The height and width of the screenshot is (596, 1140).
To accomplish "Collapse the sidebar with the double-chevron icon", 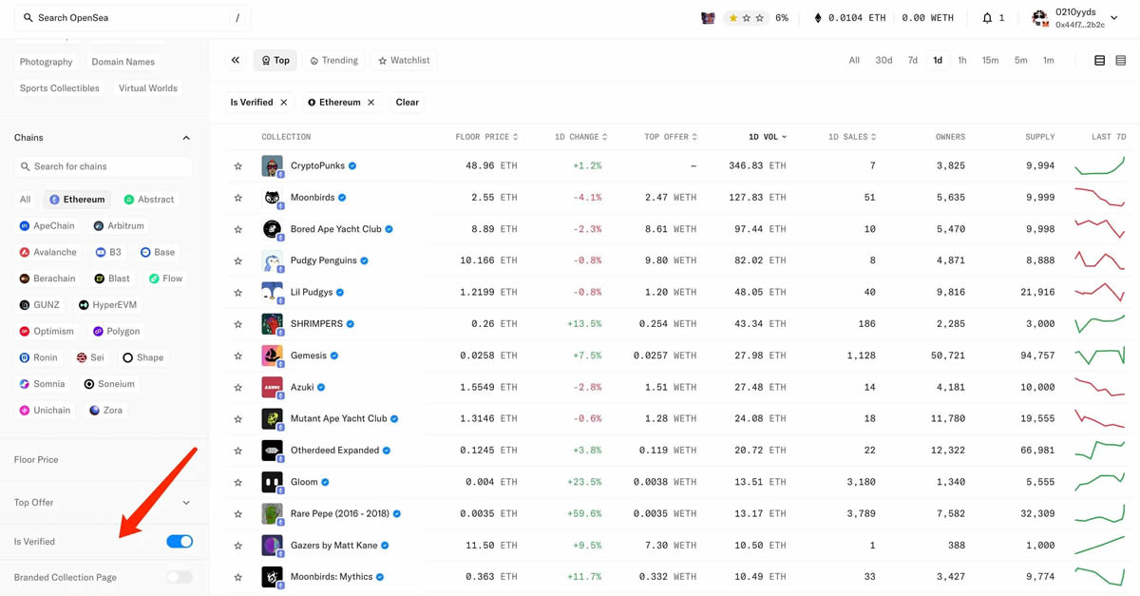I will [236, 59].
